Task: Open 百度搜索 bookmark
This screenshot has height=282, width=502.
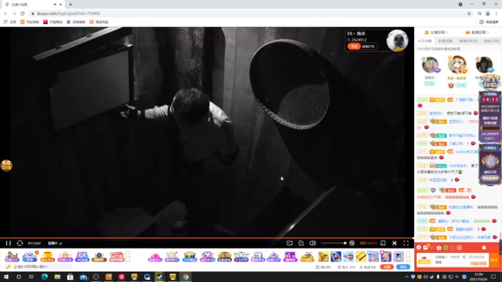Action: pos(76,22)
